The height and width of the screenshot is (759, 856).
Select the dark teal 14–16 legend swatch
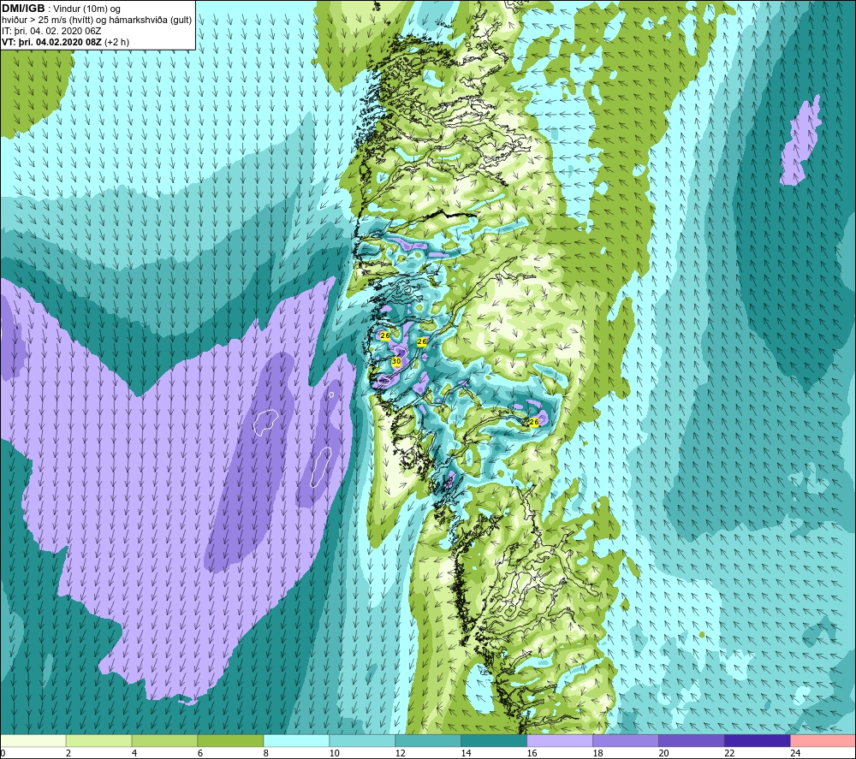[494, 740]
